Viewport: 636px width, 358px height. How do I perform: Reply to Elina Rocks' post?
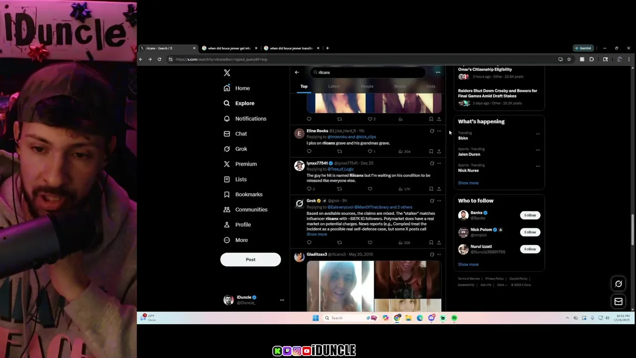click(309, 151)
